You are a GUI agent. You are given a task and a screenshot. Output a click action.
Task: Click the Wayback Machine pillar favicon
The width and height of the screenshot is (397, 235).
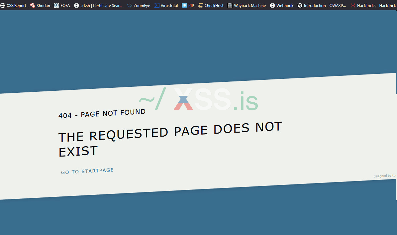[230, 5]
